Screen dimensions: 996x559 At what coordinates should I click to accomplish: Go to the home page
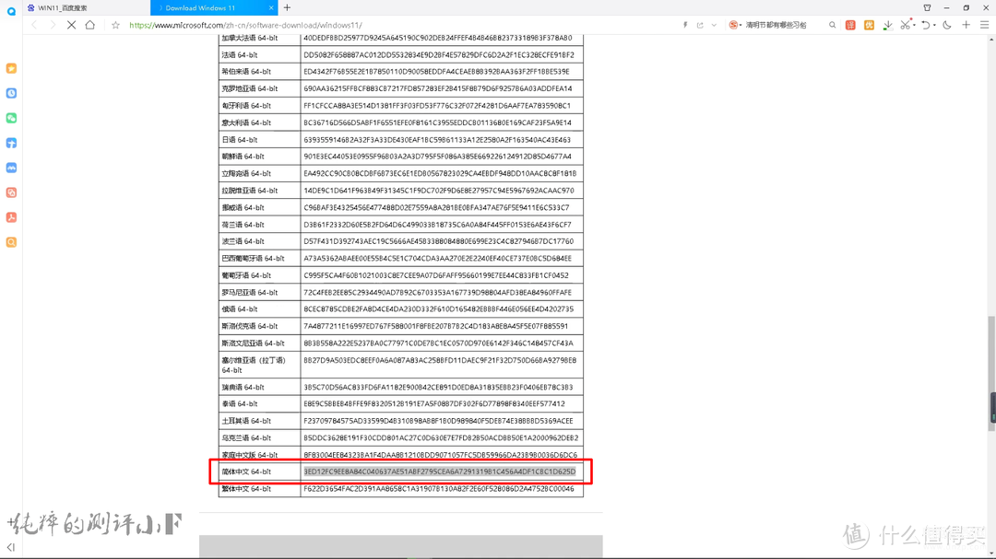(90, 25)
